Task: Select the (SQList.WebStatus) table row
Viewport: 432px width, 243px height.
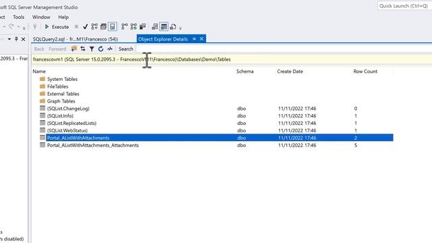Action: [x=216, y=130]
